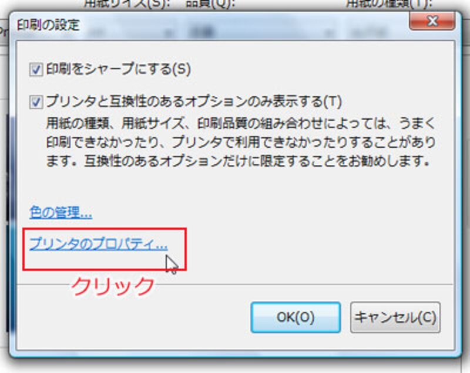Click the 印刷の設定 title bar
470x373 pixels.
coord(210,25)
